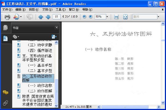
Task: Click the Print toolbar icon
Action: pos(7,17)
